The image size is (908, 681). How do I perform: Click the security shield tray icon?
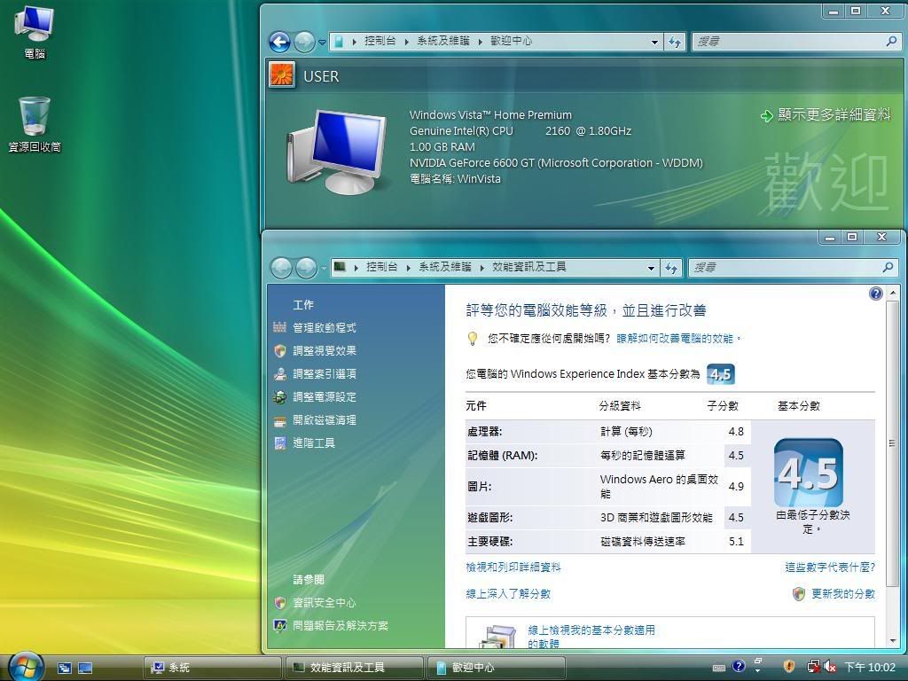coord(788,666)
